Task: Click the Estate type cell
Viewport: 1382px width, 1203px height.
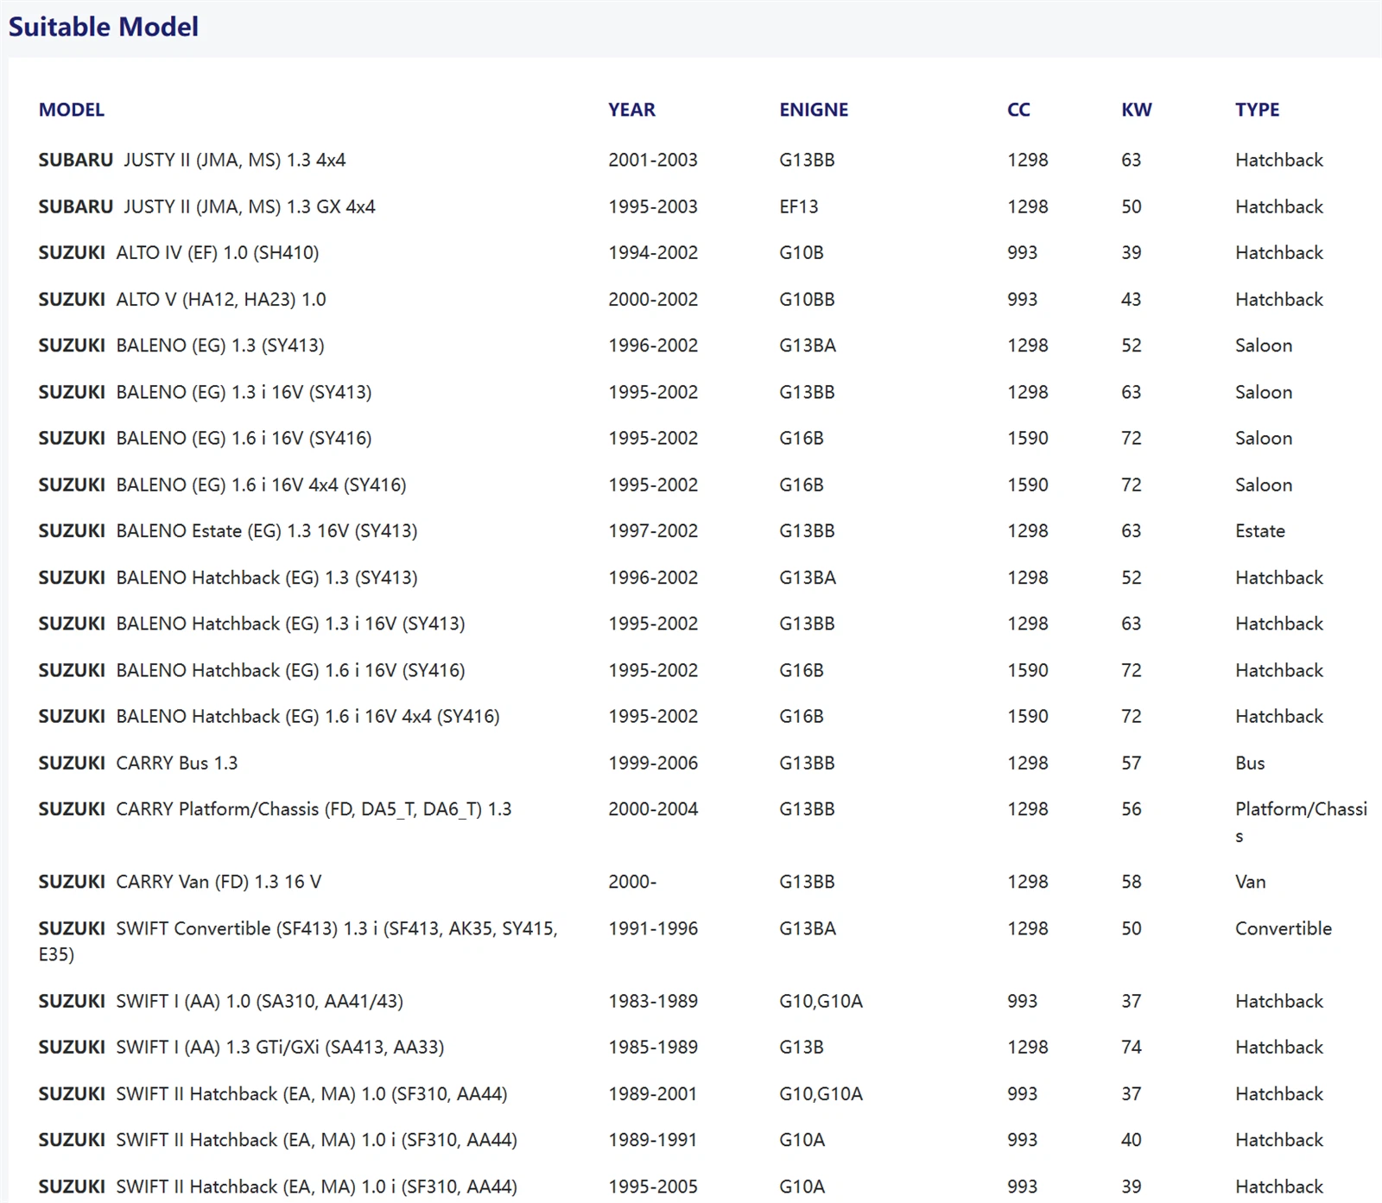Action: (1259, 531)
